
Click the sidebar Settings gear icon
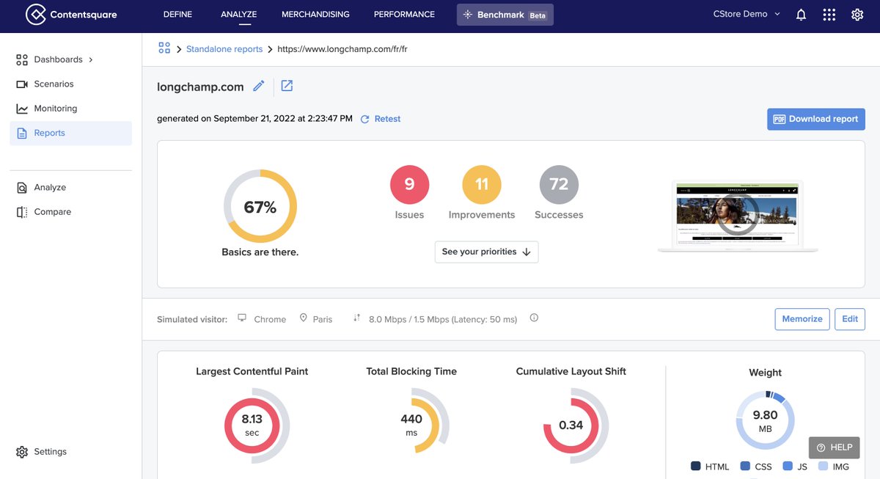coord(22,452)
